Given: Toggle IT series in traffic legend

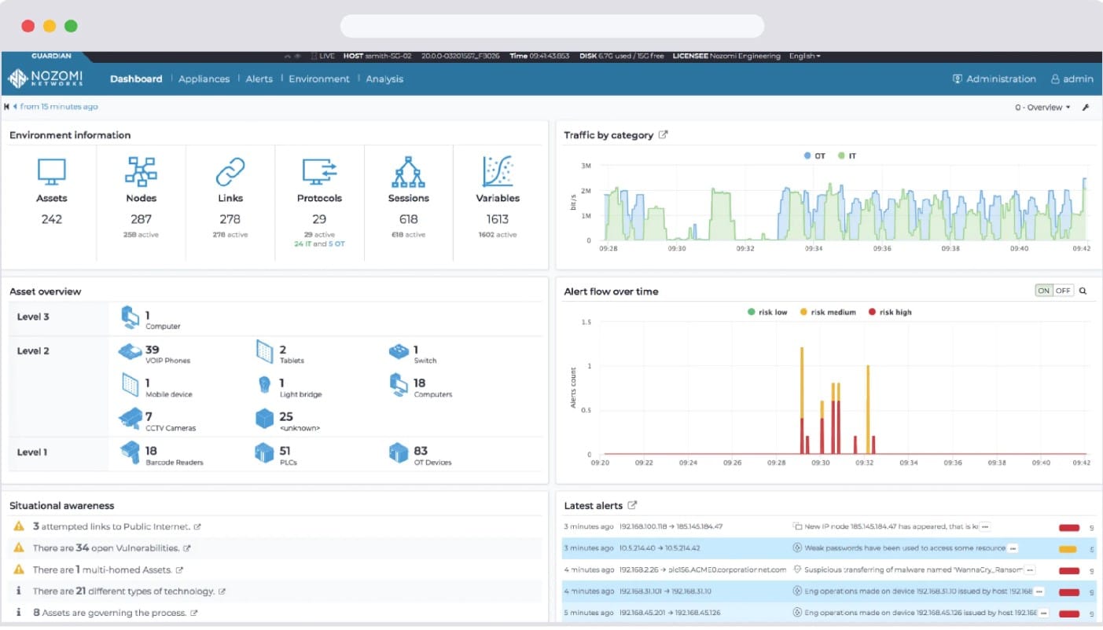Looking at the screenshot, I should click(847, 156).
